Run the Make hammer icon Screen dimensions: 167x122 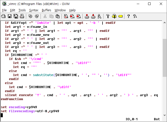[x=108, y=16]
